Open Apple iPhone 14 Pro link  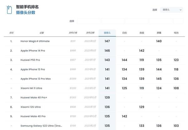(x=33, y=51)
